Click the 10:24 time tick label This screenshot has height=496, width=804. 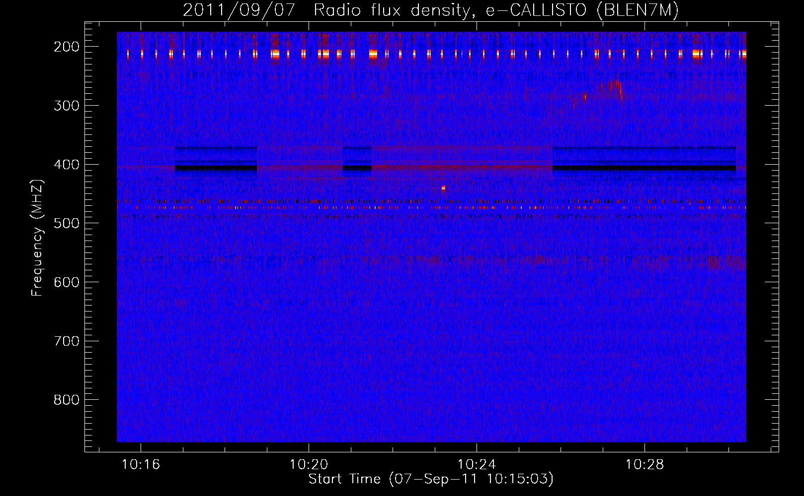click(x=477, y=465)
